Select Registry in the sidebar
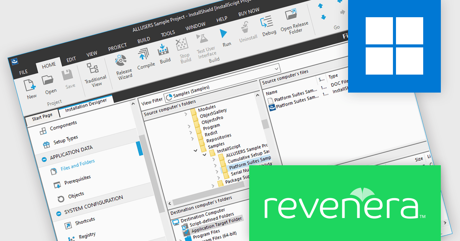460x241 pixels. point(87,236)
